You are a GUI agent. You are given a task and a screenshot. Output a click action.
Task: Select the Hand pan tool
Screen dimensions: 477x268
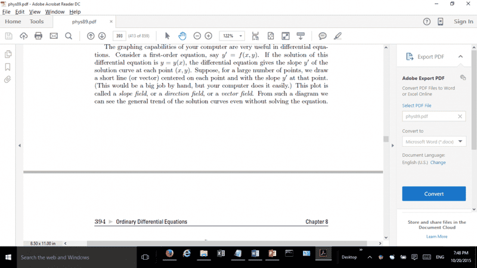click(x=182, y=36)
